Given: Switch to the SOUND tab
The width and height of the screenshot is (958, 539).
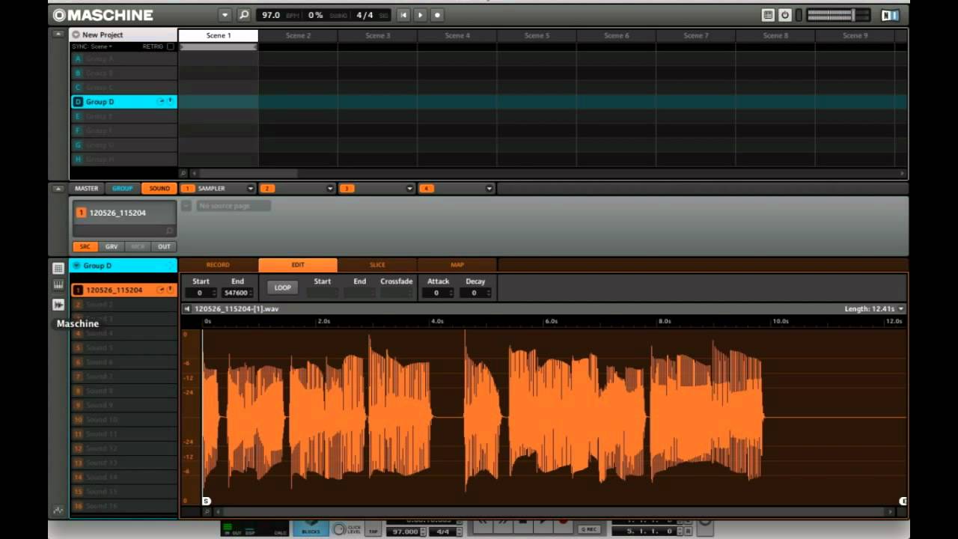Looking at the screenshot, I should tap(159, 189).
